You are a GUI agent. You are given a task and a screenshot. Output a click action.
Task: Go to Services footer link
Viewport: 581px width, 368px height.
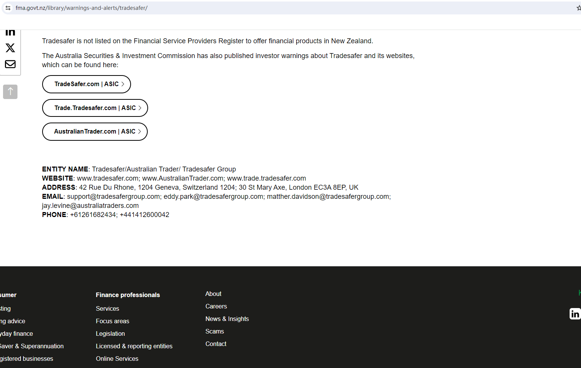[107, 309]
